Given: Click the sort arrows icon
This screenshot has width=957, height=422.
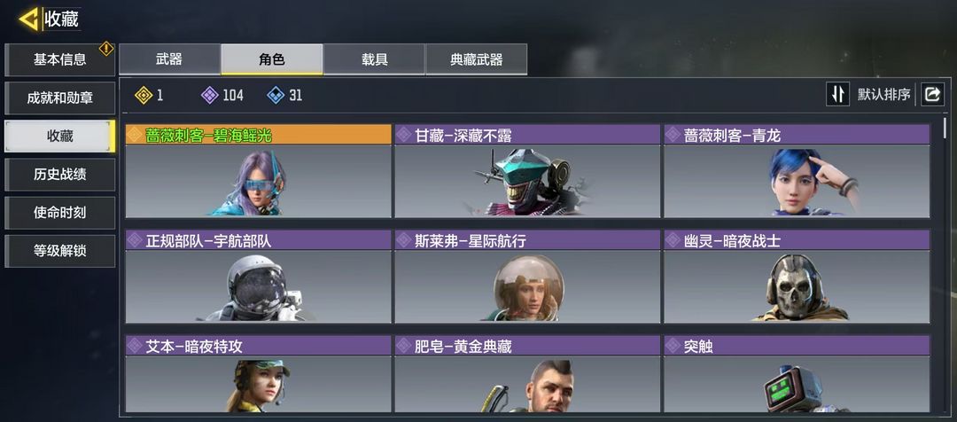Looking at the screenshot, I should click(837, 95).
